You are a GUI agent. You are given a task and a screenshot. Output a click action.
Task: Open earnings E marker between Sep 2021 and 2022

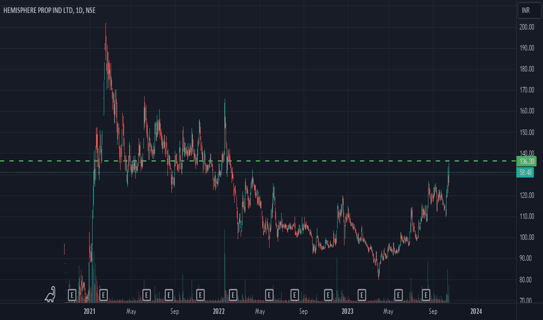tap(200, 295)
